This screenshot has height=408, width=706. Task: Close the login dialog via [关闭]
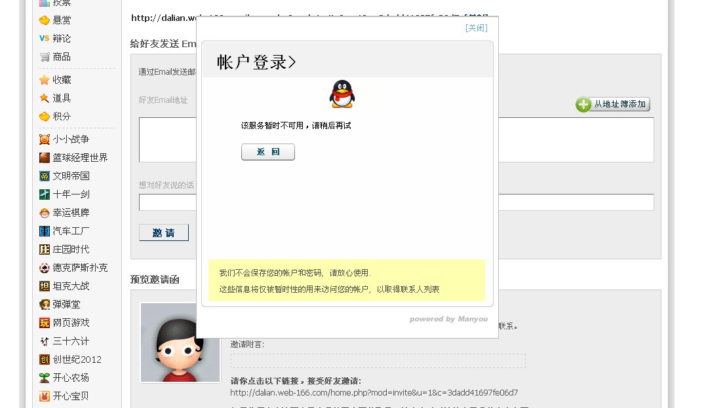click(477, 28)
